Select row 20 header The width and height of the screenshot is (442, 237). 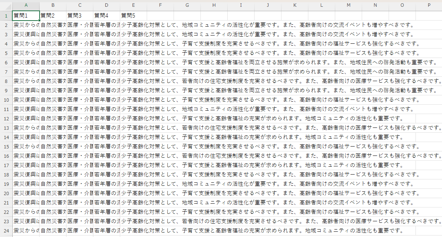pyautogui.click(x=6, y=193)
